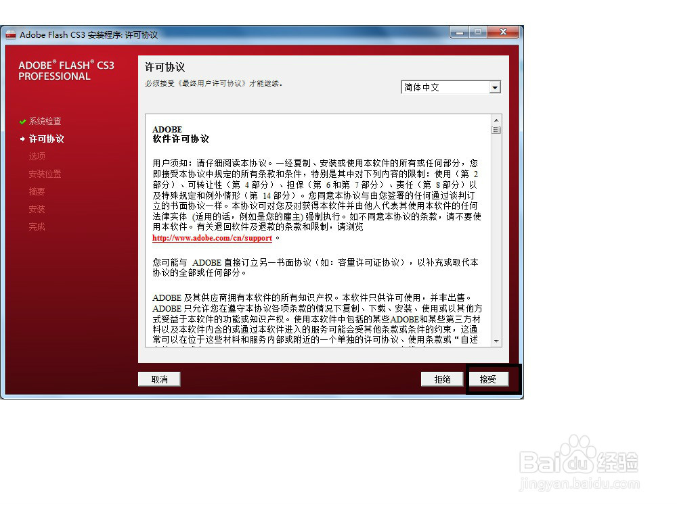Viewport: 677px width, 507px height.
Task: Click the 许可协议 page heading
Action: 165,67
